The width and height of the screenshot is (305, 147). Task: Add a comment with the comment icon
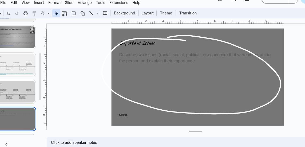[105, 13]
